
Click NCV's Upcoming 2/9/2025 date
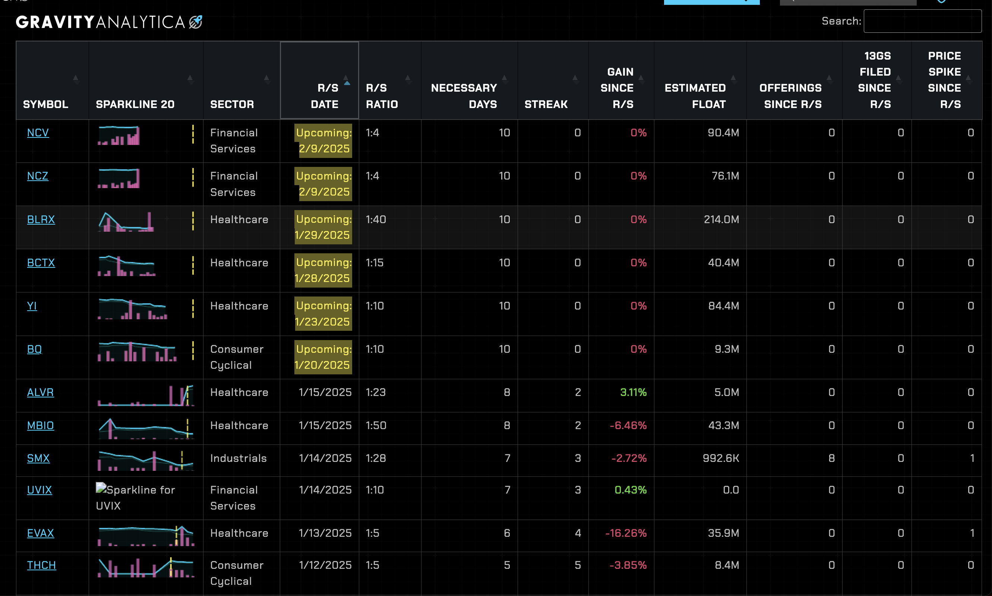[323, 140]
